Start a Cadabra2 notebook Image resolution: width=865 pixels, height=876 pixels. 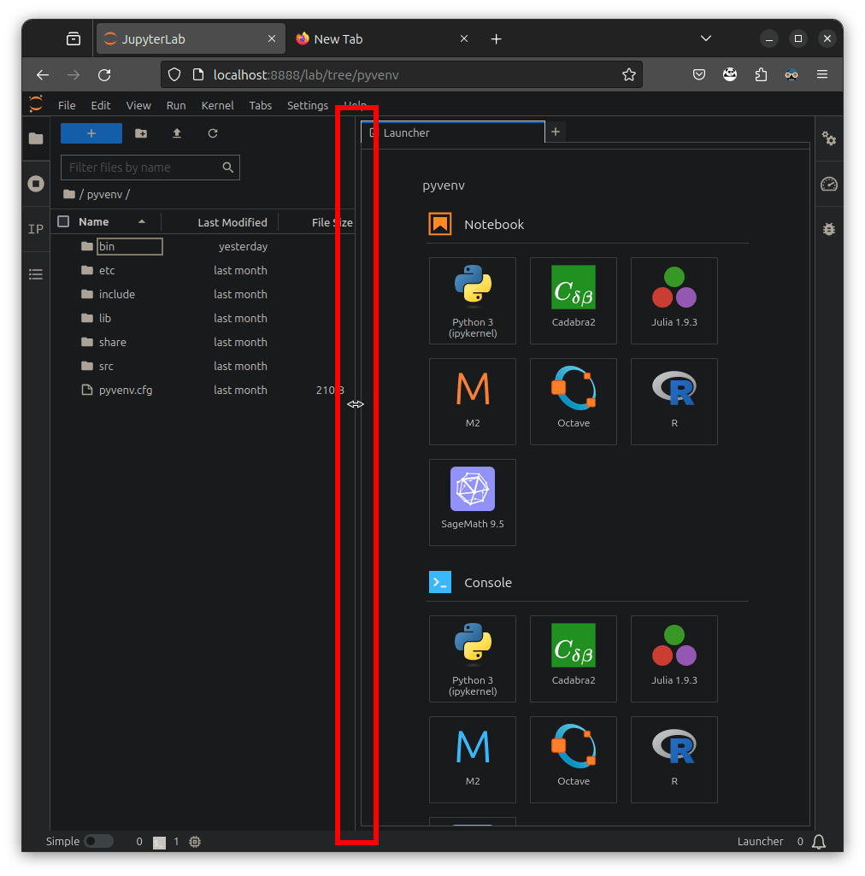pos(573,300)
